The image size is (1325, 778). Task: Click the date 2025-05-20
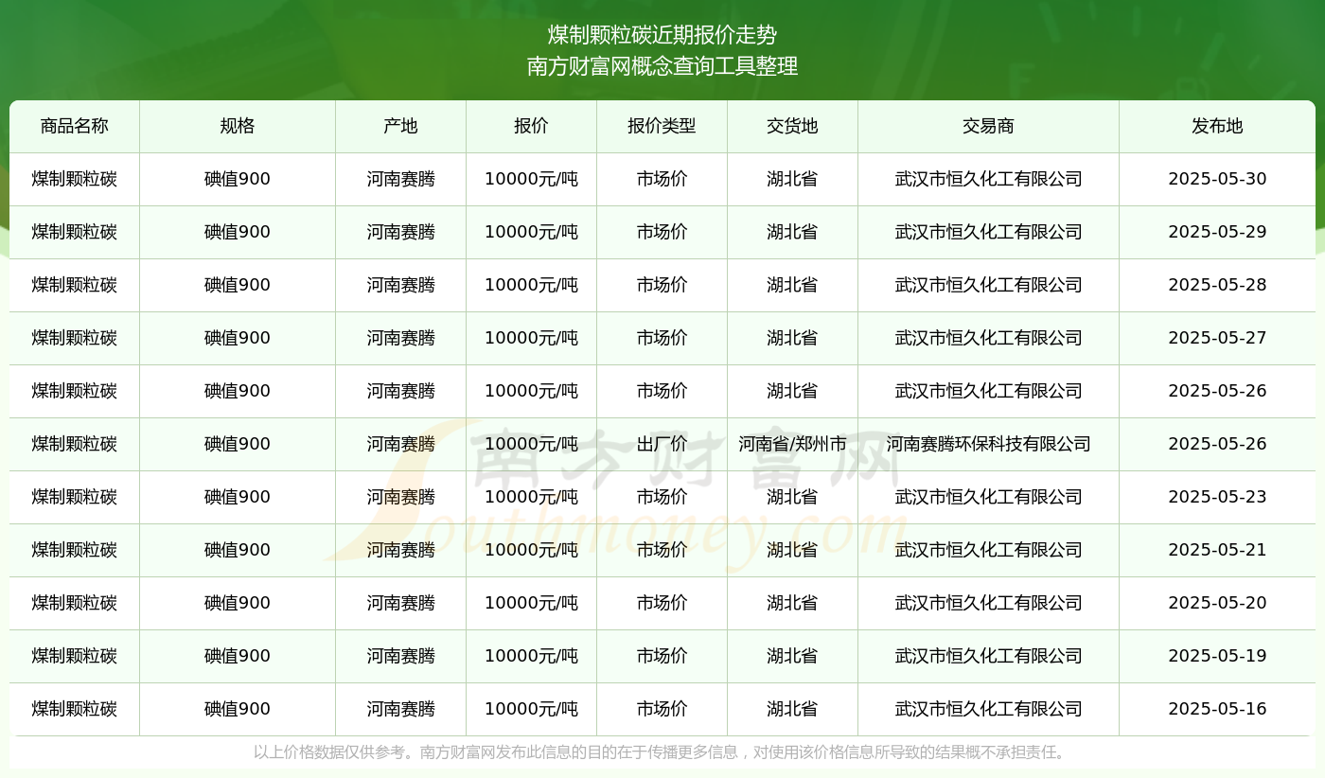coord(1217,603)
